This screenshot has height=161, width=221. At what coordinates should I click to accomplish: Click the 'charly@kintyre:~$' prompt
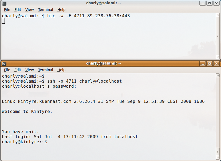pyautogui.click(x=25, y=142)
